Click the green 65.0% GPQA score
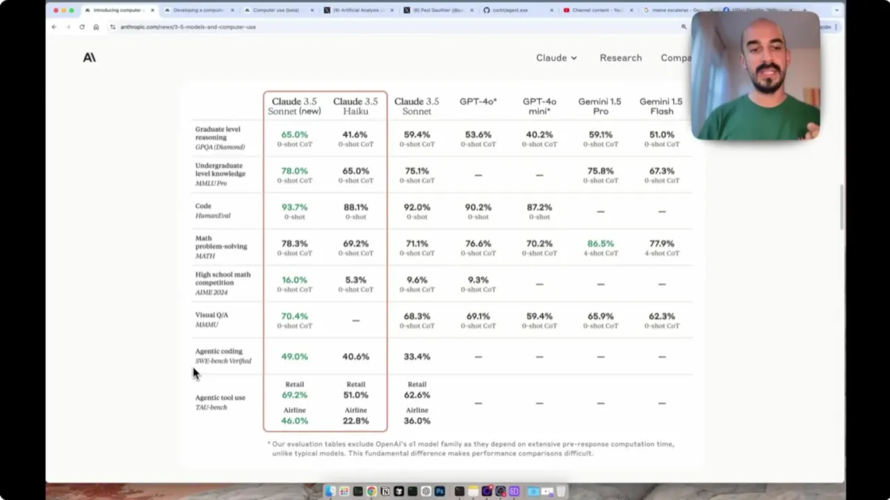 (294, 135)
